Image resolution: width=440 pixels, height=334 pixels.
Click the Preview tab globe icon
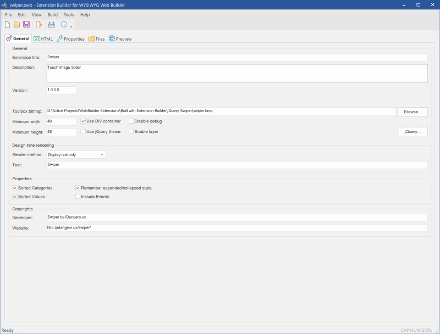point(111,38)
